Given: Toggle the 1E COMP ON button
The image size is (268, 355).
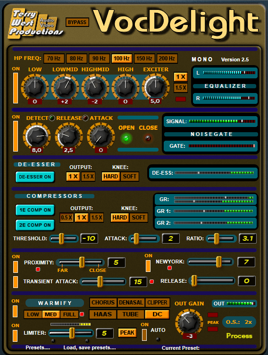Looking at the screenshot, I should (x=35, y=210).
